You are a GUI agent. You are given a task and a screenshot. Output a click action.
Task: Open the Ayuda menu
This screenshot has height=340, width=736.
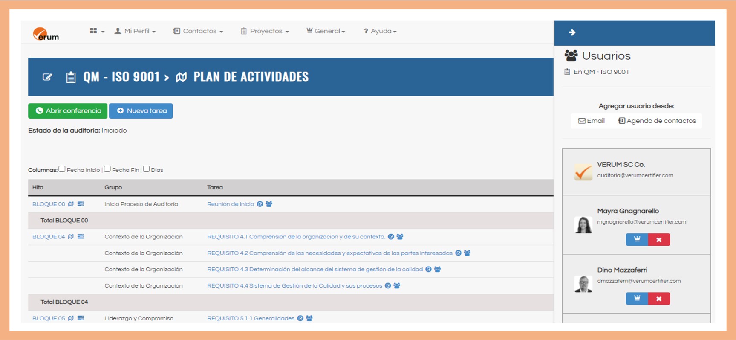(380, 31)
